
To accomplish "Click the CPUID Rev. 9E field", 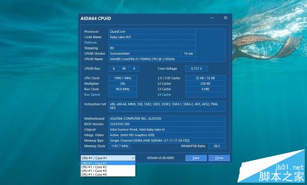I will pyautogui.click(x=124, y=69).
